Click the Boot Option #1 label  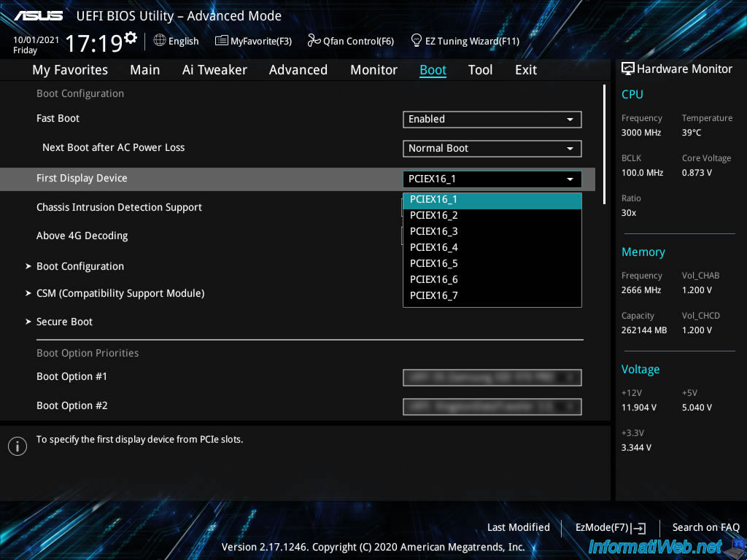click(x=72, y=376)
